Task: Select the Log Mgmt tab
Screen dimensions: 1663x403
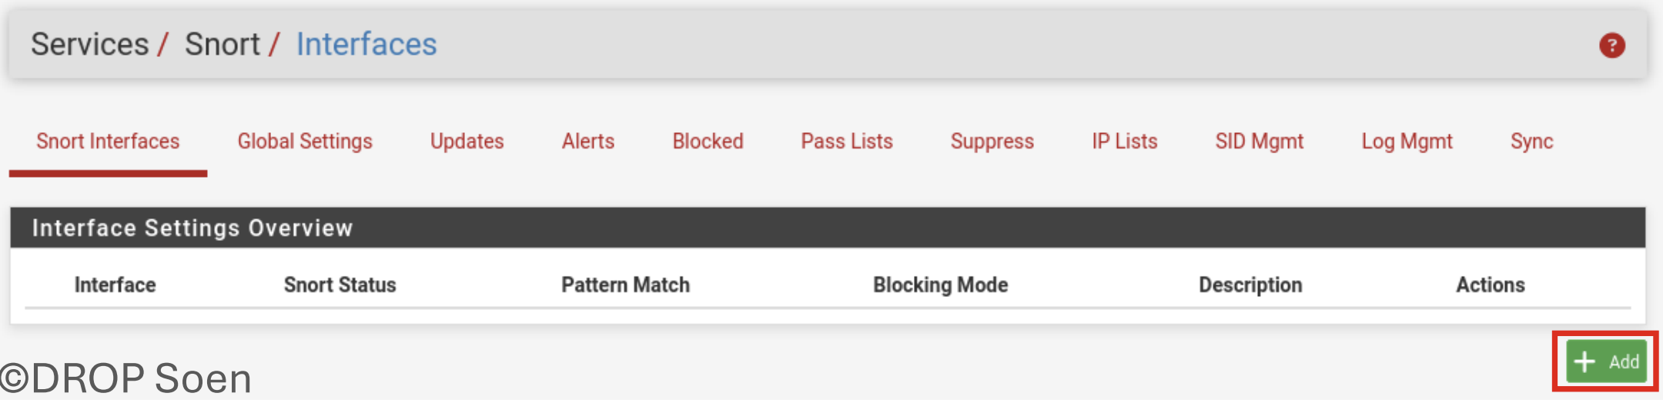Action: (1407, 142)
